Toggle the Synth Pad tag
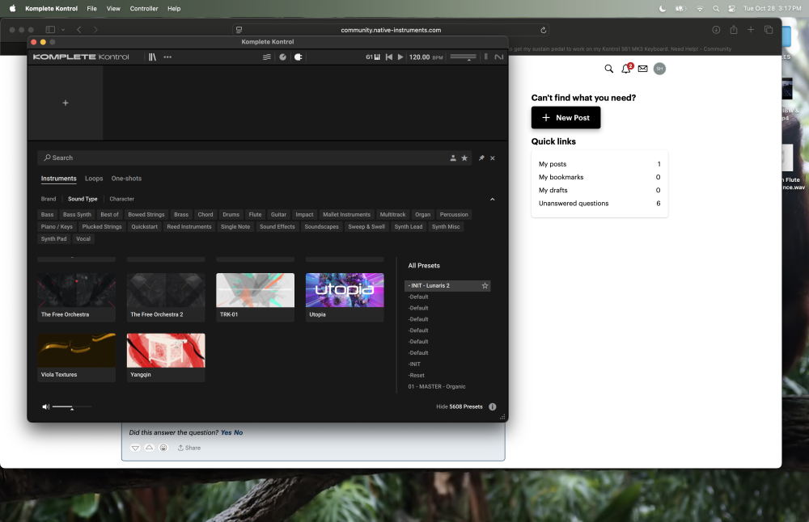 53,239
